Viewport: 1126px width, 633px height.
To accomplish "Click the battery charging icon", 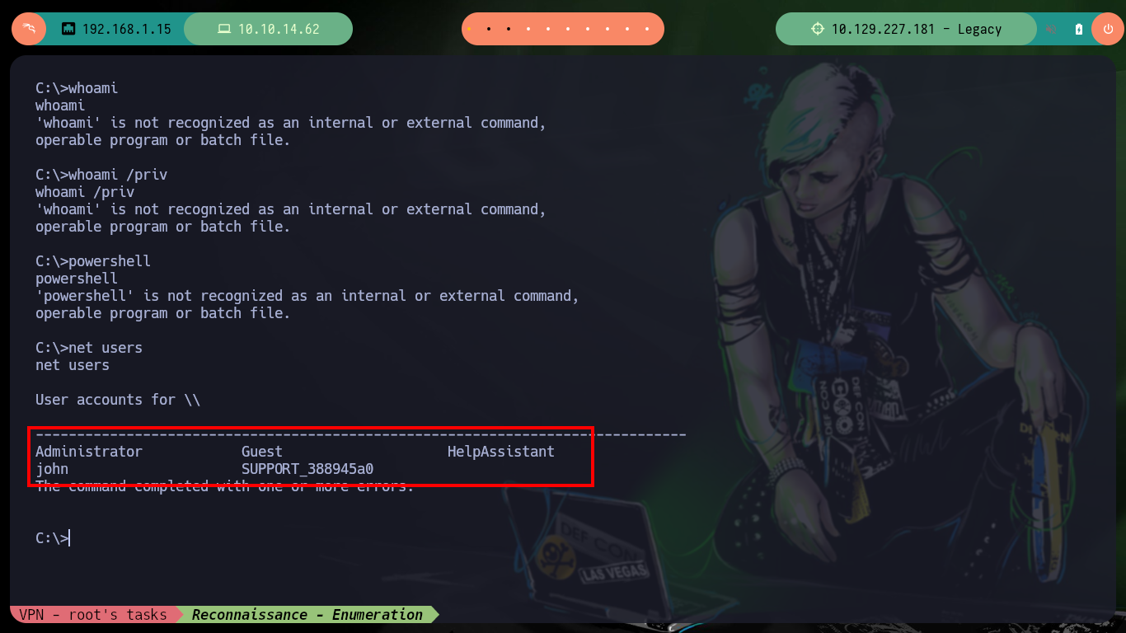I will 1079,29.
